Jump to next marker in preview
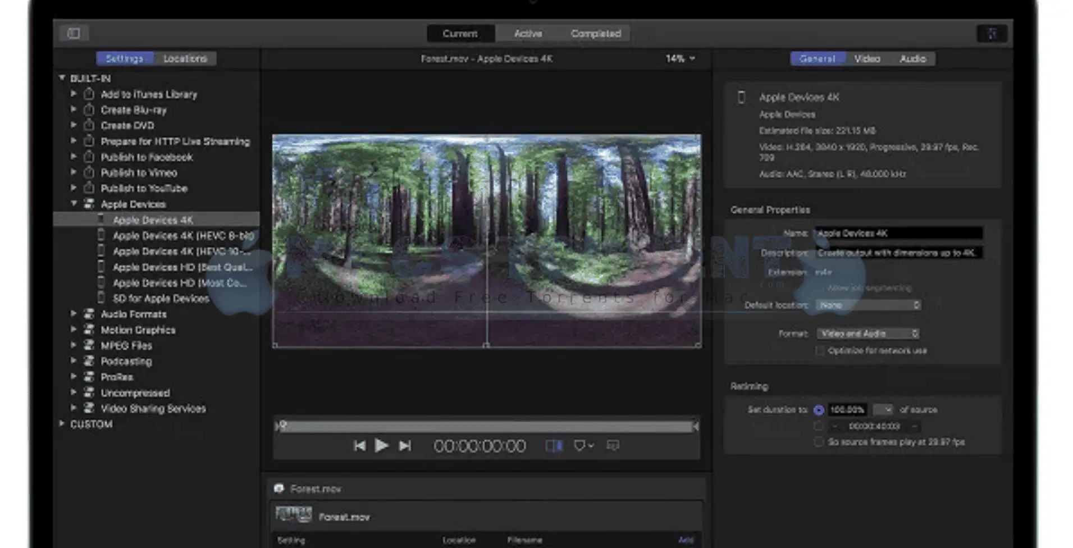This screenshot has width=1073, height=548. pyautogui.click(x=405, y=446)
